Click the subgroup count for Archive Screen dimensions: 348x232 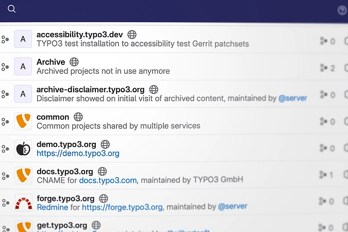[x=327, y=68]
